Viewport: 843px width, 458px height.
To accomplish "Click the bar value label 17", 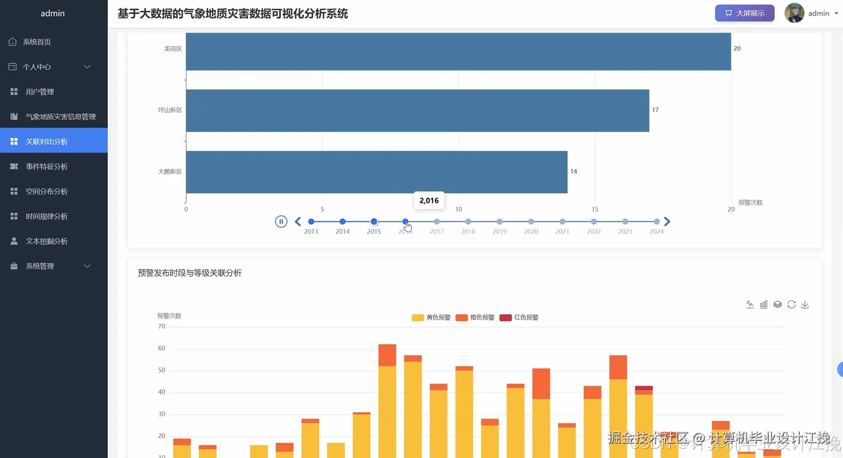I will click(655, 110).
